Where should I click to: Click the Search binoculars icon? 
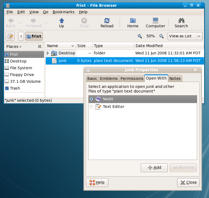click(x=181, y=21)
